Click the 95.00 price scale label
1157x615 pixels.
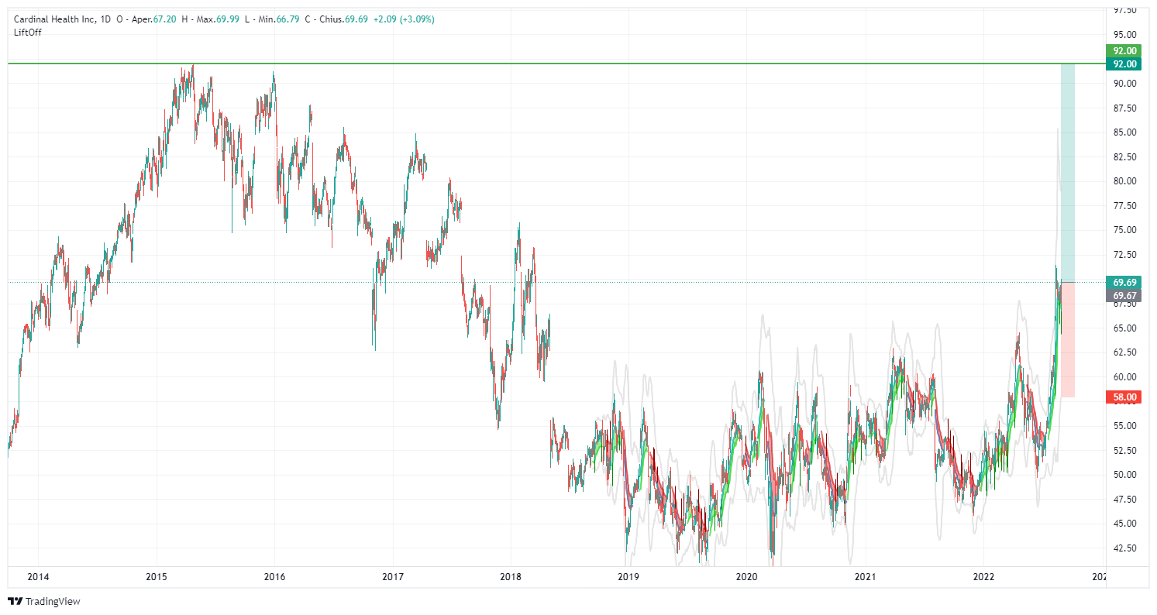pyautogui.click(x=1124, y=35)
